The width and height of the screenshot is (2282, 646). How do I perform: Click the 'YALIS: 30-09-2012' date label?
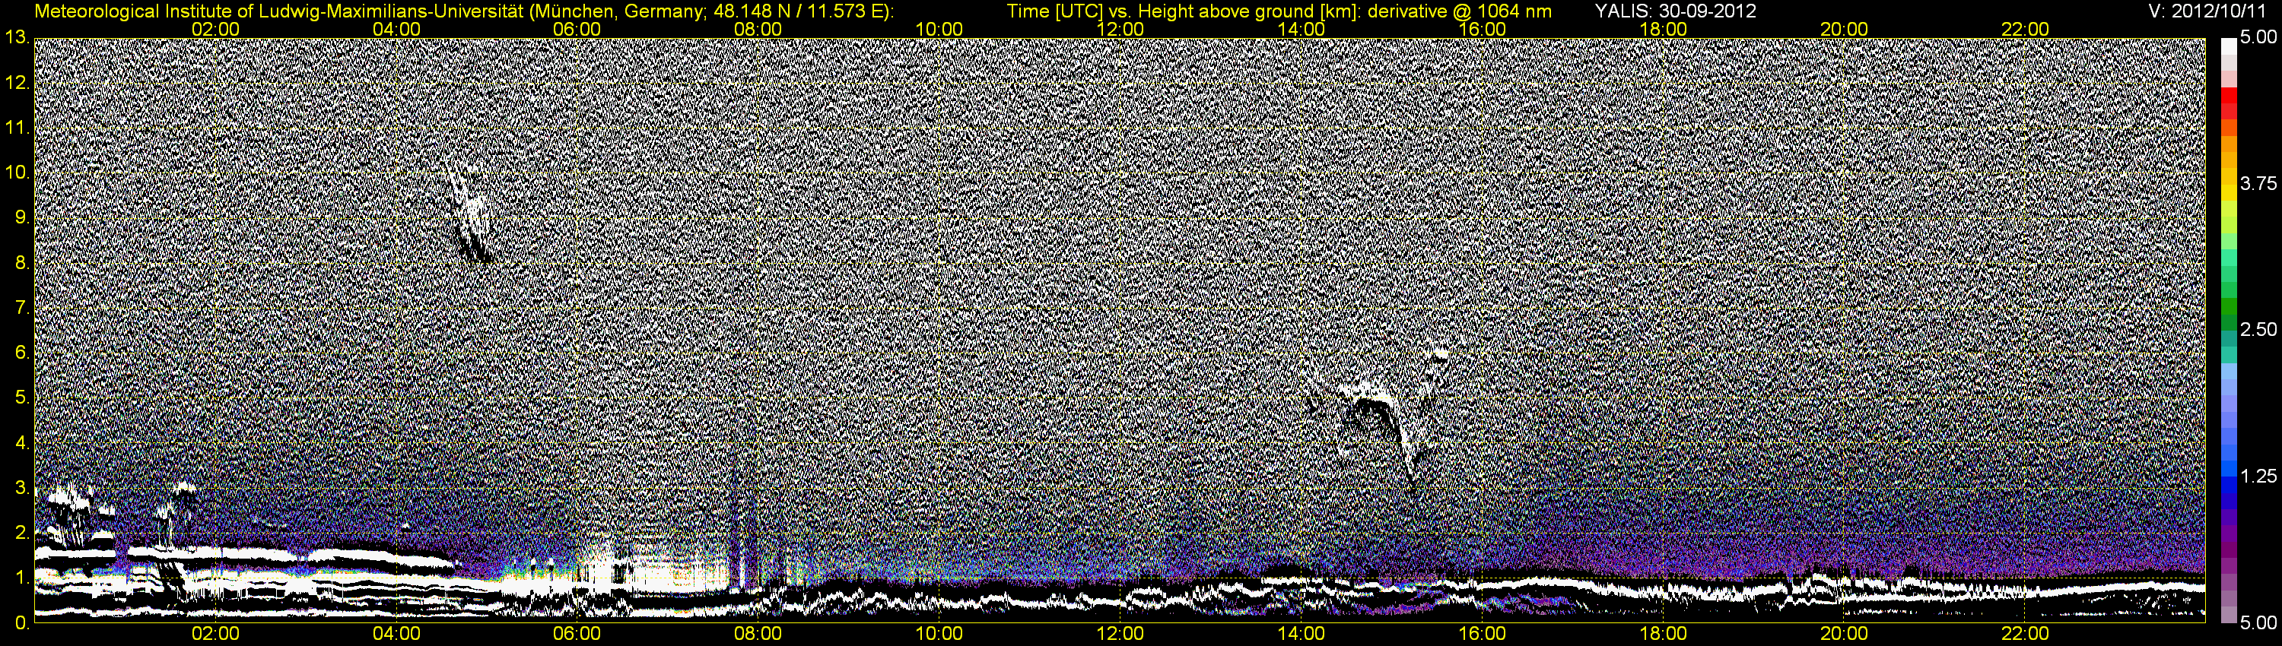(x=1675, y=11)
